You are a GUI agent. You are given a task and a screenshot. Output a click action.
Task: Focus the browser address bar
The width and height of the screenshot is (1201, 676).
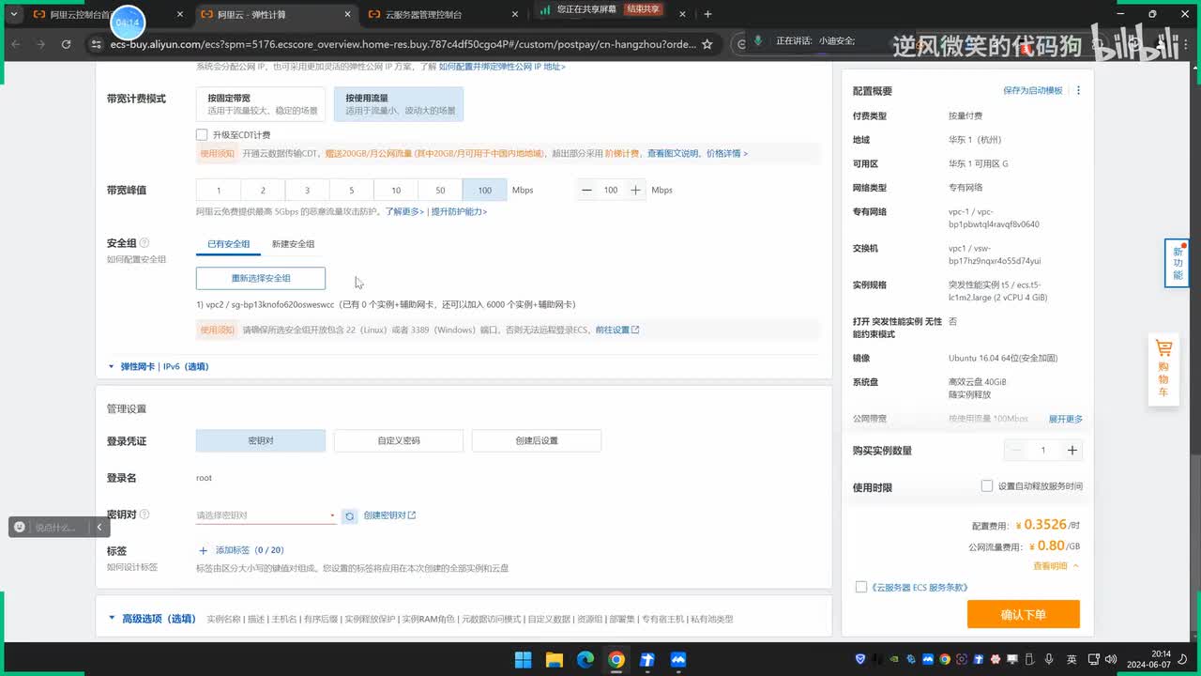click(x=403, y=44)
